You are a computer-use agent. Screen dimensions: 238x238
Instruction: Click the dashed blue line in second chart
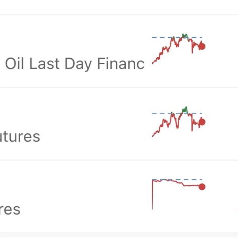point(159,114)
